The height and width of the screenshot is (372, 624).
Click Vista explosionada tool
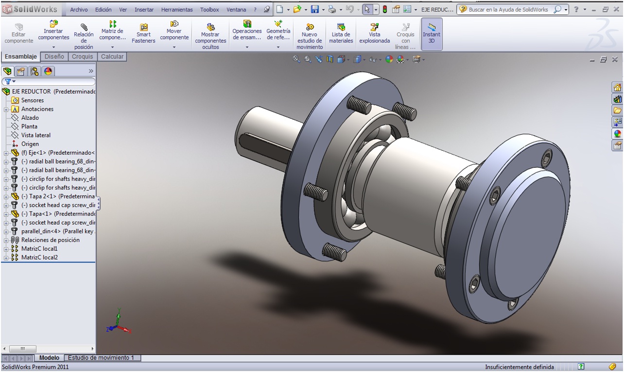pos(375,34)
